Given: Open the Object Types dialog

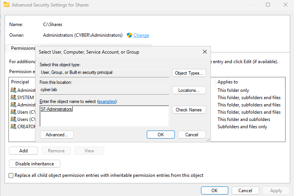Looking at the screenshot, I should (x=189, y=73).
